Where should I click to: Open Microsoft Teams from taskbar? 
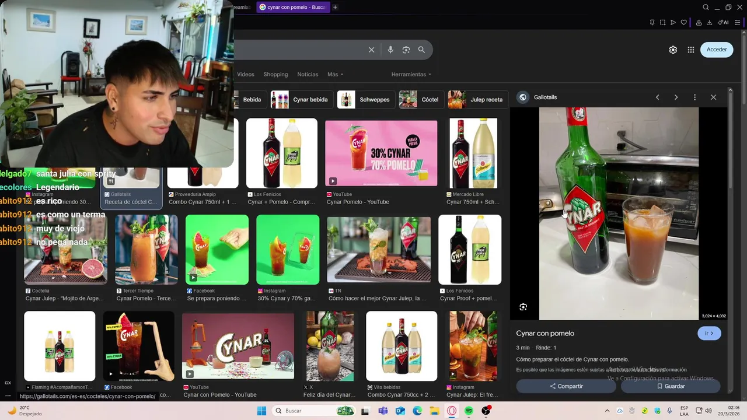pyautogui.click(x=383, y=411)
